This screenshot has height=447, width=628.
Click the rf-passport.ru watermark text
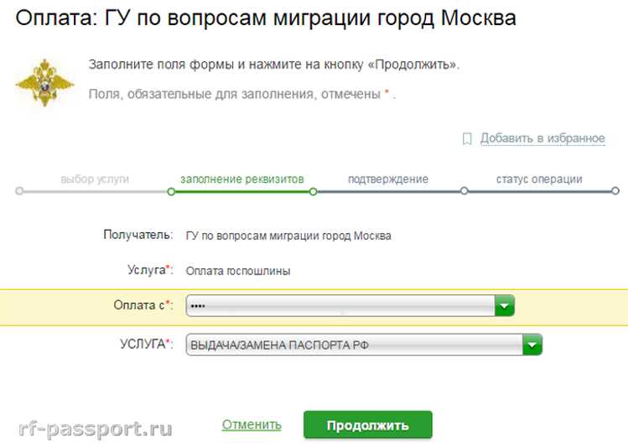click(x=95, y=429)
